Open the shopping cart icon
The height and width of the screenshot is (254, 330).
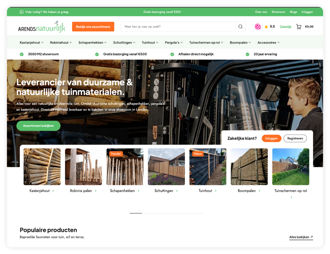(x=299, y=27)
